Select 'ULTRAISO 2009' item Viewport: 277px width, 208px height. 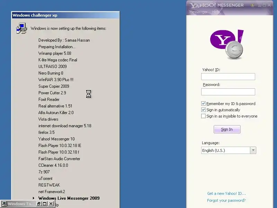53,67
